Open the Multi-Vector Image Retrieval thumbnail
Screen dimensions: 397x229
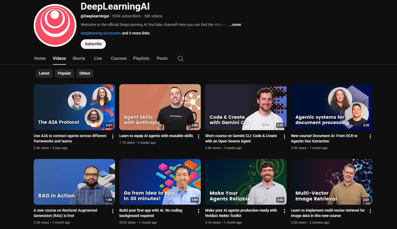point(331,182)
